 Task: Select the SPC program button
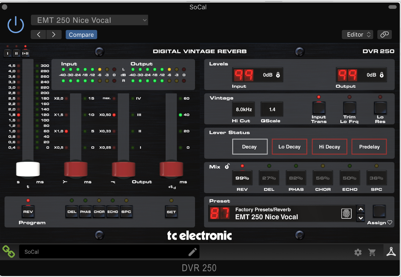(126, 212)
